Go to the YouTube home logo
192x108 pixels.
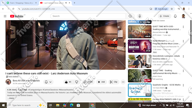17,16
